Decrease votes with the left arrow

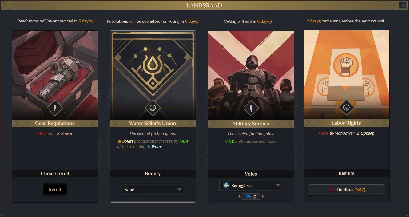coord(240,196)
